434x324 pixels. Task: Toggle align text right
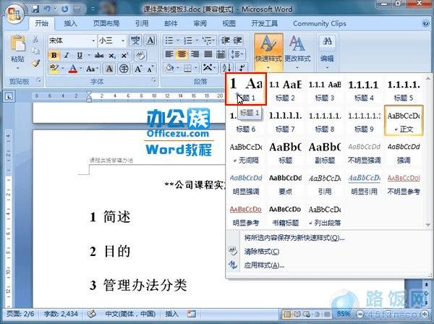195,54
